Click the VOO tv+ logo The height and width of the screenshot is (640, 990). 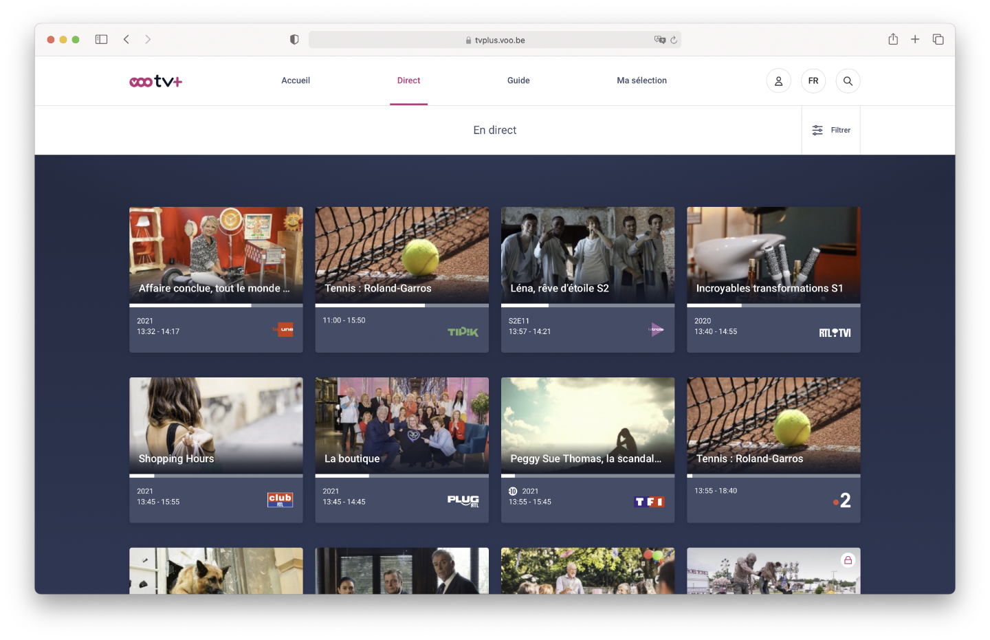click(155, 80)
